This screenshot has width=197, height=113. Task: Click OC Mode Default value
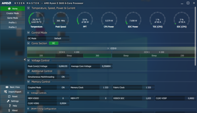click(x=58, y=38)
